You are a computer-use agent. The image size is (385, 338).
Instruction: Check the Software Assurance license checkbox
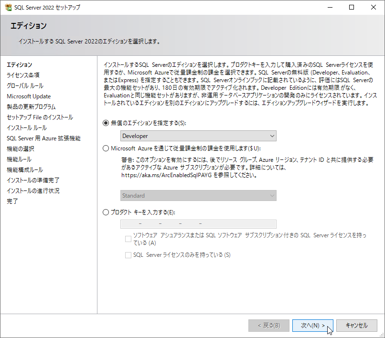128,239
